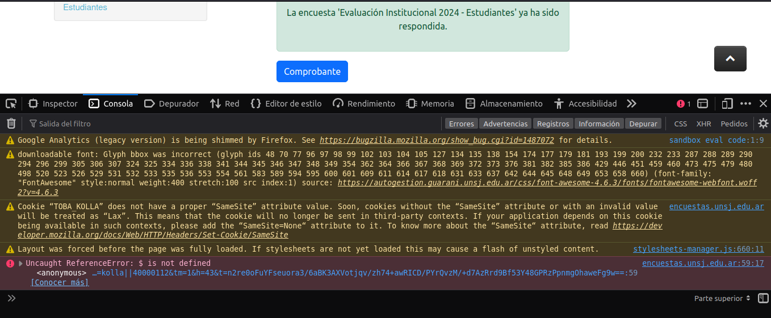Open the anonymous stack frame link
This screenshot has height=318, width=771.
coord(364,273)
